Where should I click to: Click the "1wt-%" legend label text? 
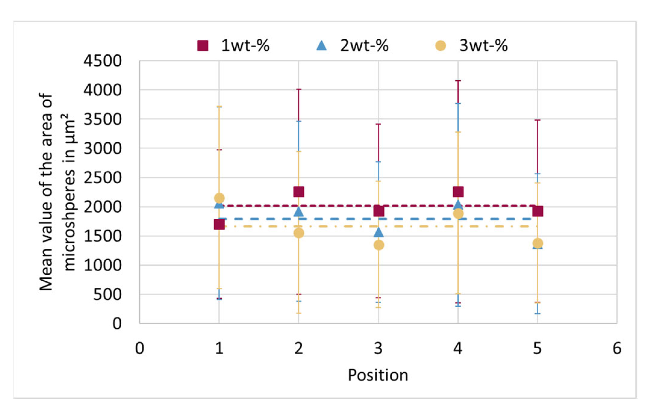pyautogui.click(x=245, y=46)
